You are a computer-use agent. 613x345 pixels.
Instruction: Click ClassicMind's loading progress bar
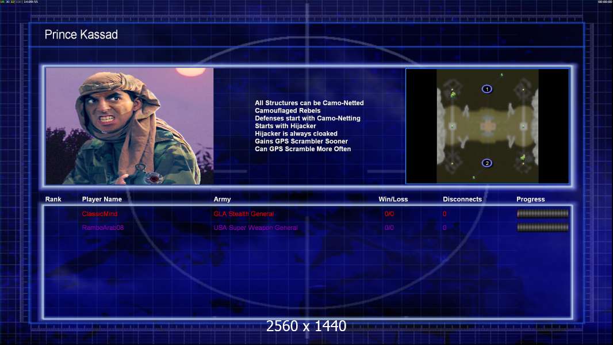543,213
